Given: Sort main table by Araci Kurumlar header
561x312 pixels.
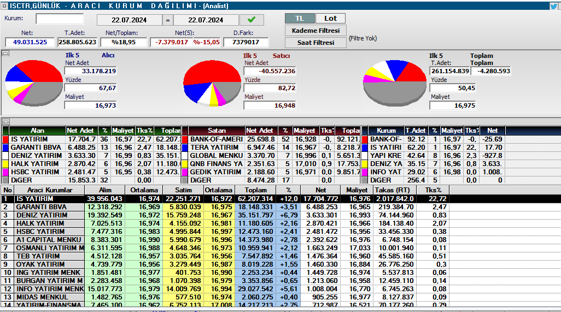Looking at the screenshot, I should (x=50, y=191).
